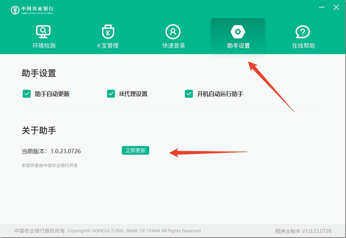The width and height of the screenshot is (346, 238).
Task: Select the 助手设置 tab label
Action: point(239,46)
